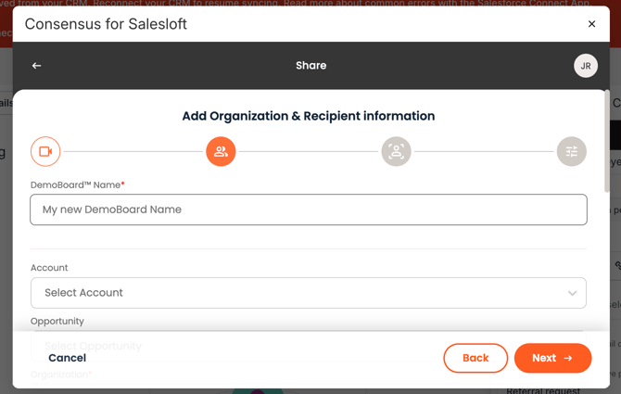Click the Account dropdown chevron
Screen dimensions: 621x394
click(572, 293)
